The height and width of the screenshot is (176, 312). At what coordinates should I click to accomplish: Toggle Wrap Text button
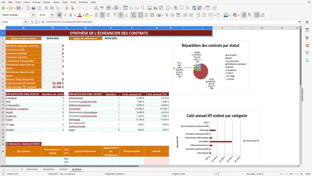click(133, 15)
